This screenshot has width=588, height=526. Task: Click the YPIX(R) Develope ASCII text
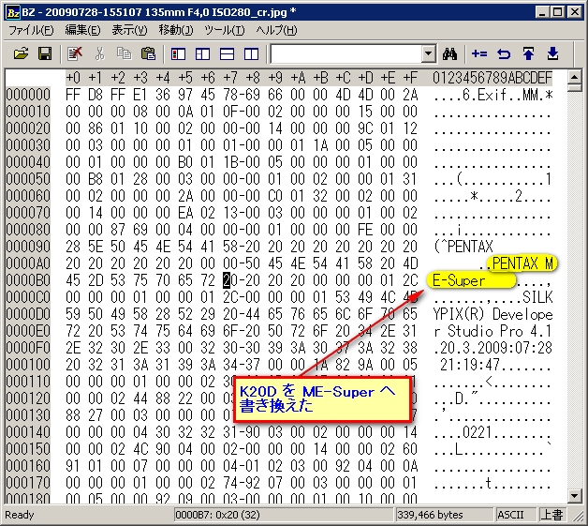493,314
